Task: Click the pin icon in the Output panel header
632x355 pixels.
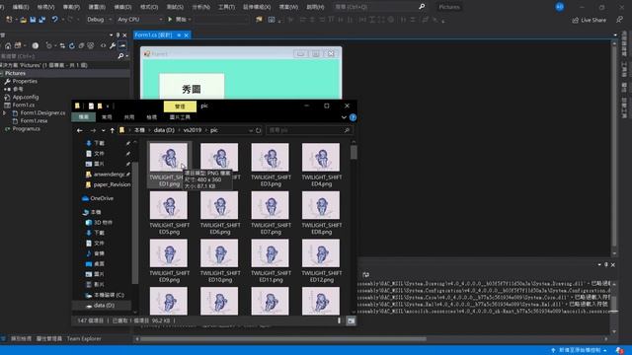Action: 605,264
